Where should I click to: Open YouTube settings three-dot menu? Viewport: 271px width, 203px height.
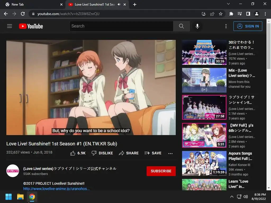[x=226, y=26]
